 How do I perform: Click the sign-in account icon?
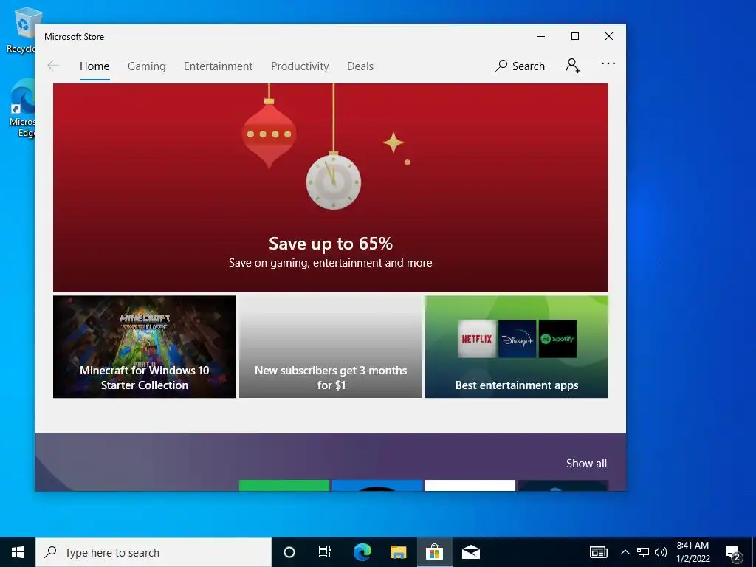(573, 66)
